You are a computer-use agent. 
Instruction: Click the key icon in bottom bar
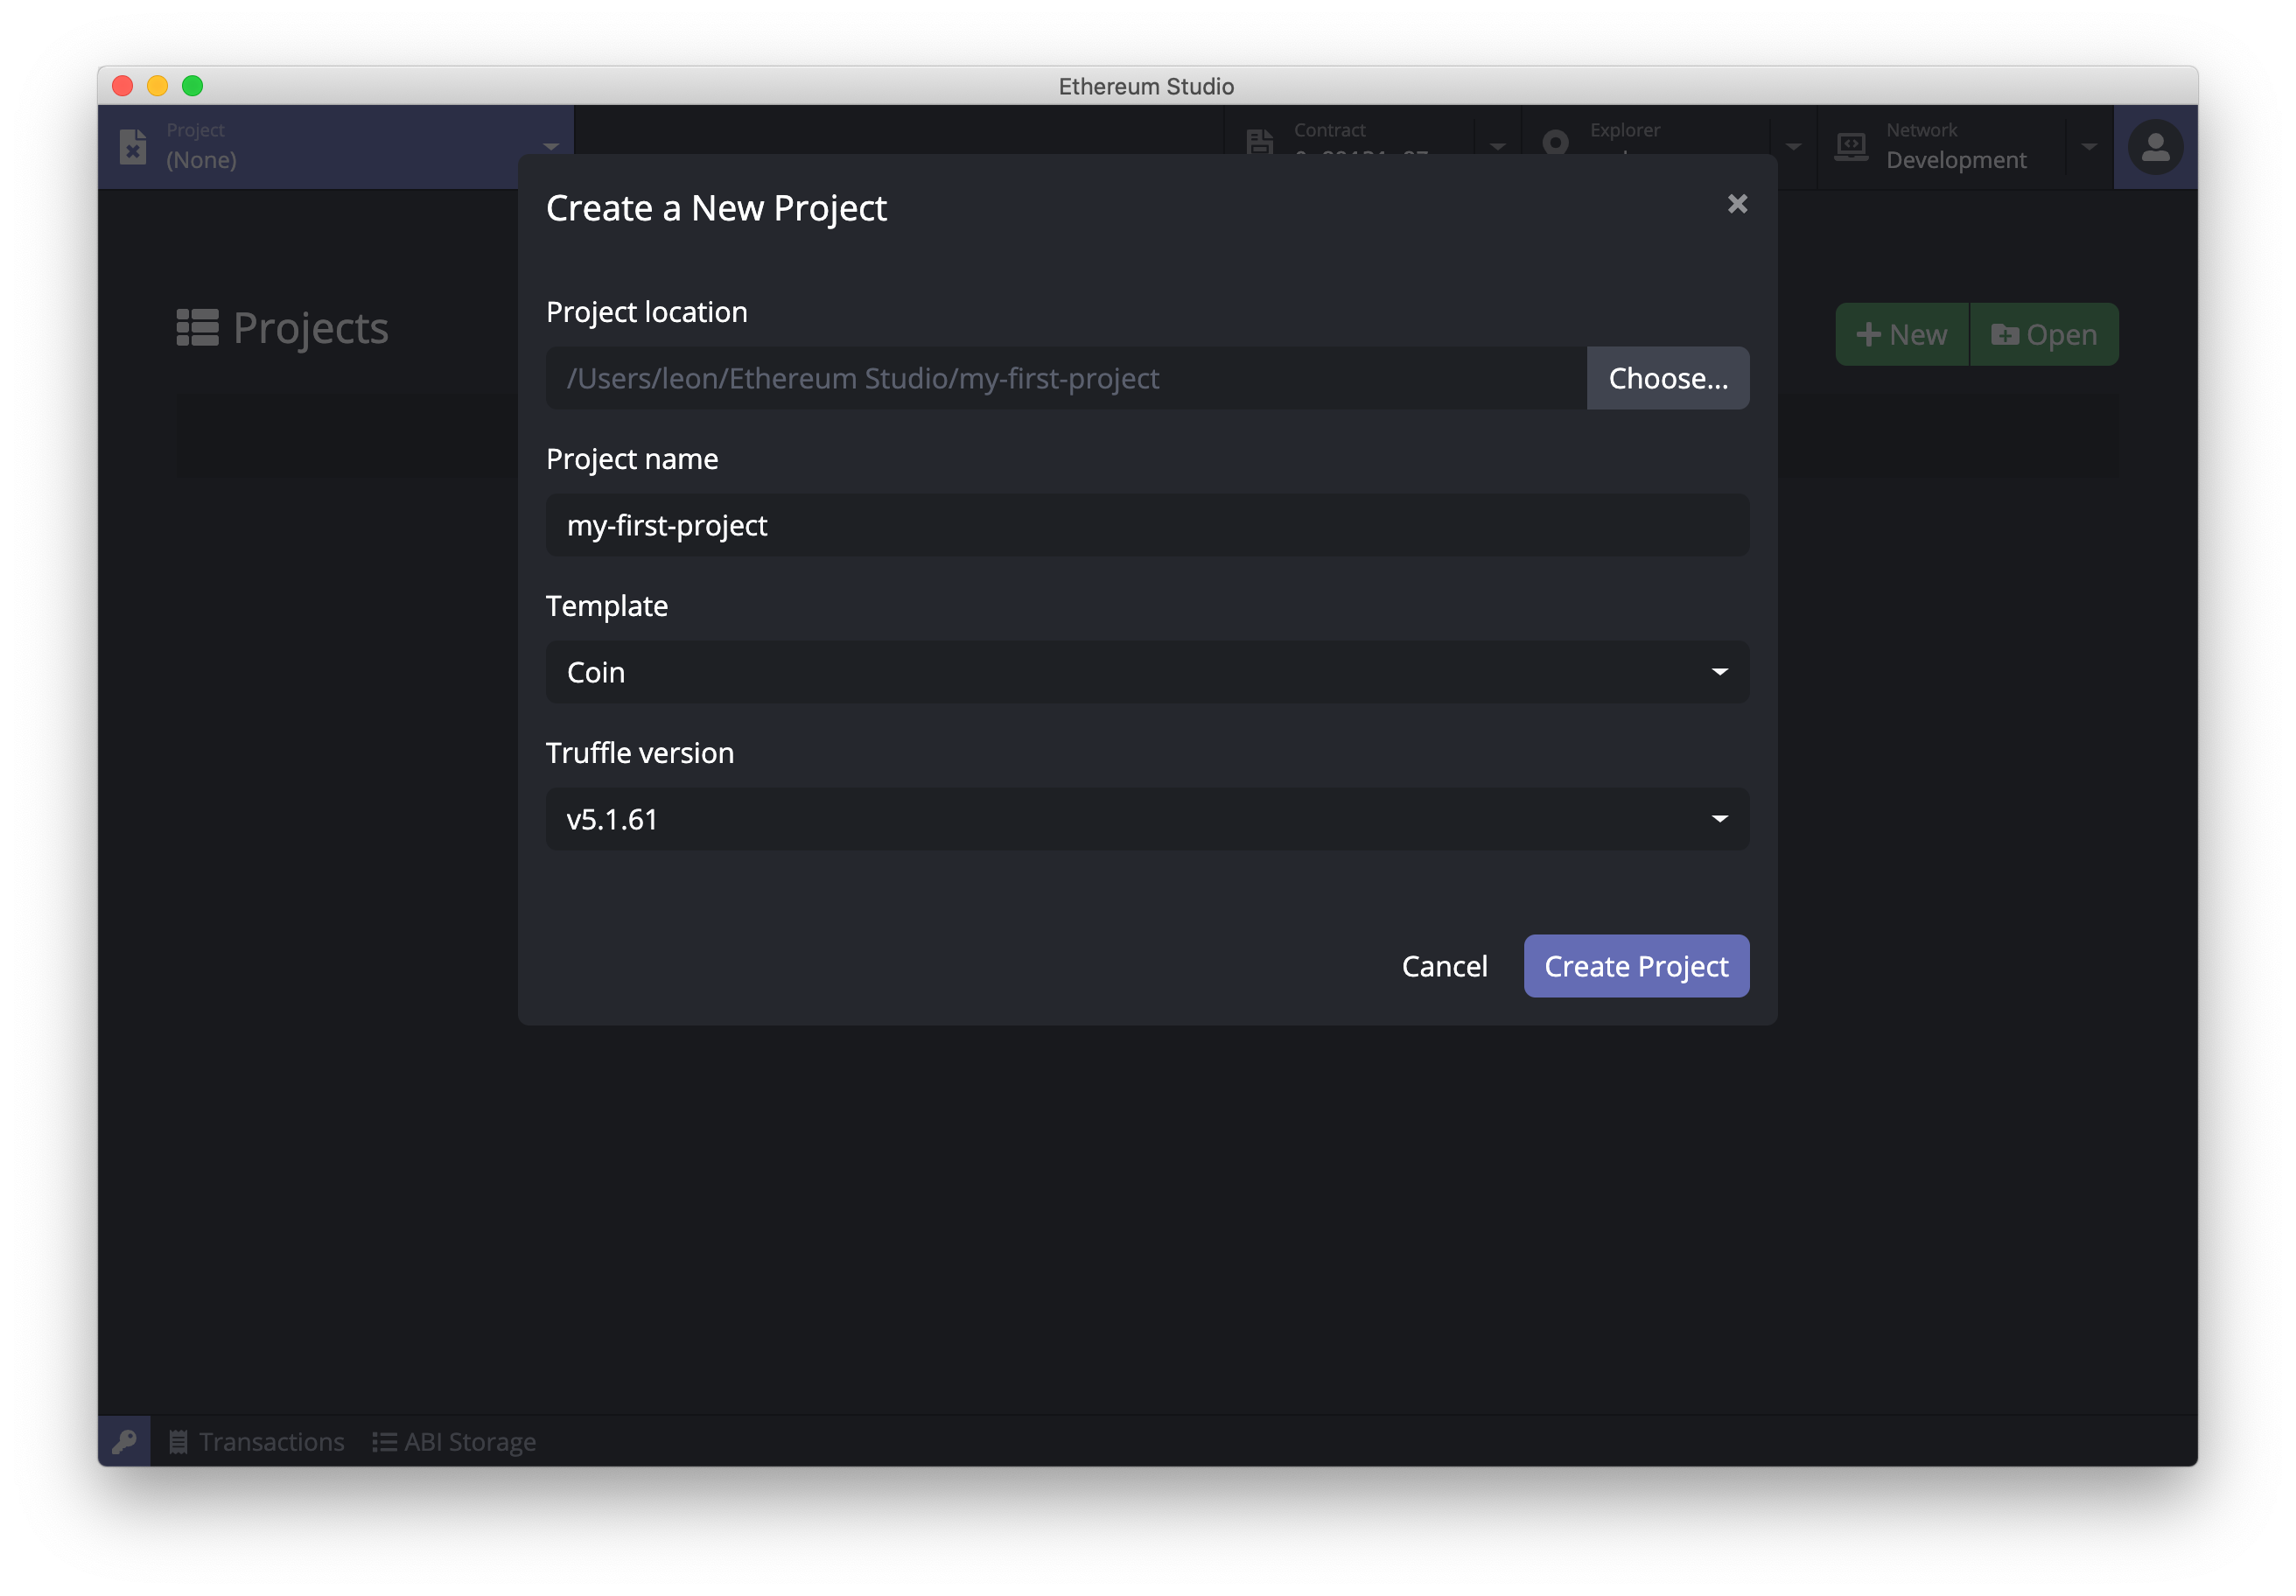[124, 1441]
